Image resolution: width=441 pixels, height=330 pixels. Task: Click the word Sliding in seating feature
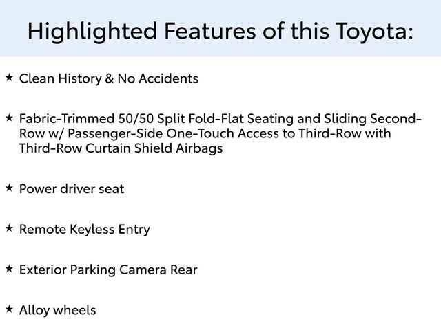[x=345, y=119]
